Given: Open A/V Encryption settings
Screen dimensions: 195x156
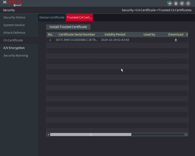Looking at the screenshot, I should 14,48.
